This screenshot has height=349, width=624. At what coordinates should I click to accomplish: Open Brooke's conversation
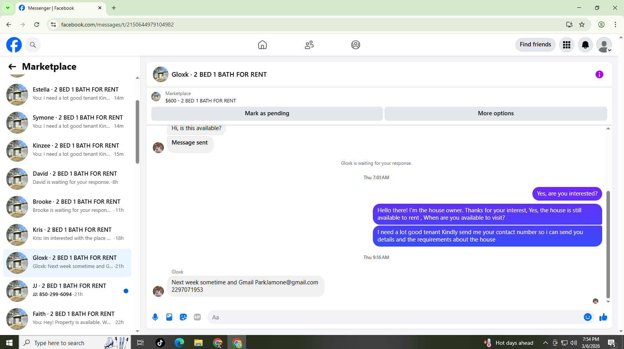click(67, 207)
